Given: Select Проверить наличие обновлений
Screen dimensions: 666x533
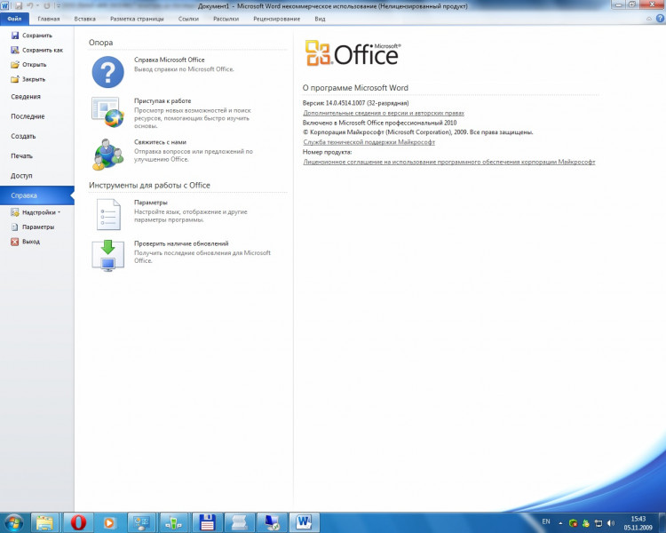Looking at the screenshot, I should [181, 243].
